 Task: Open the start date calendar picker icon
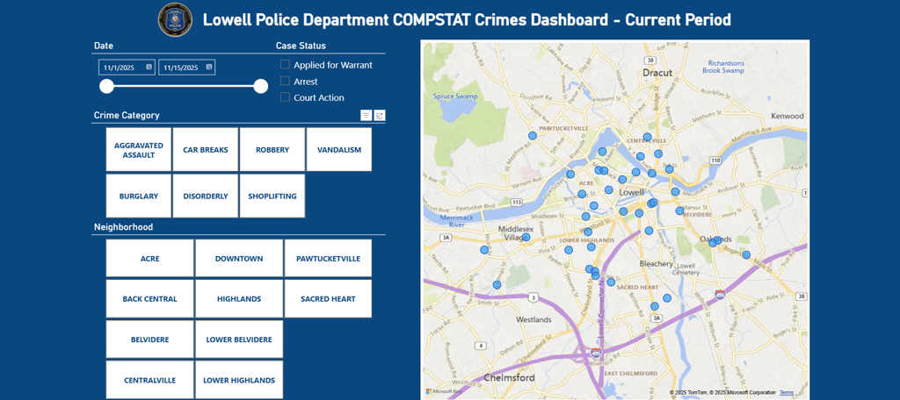pos(149,67)
